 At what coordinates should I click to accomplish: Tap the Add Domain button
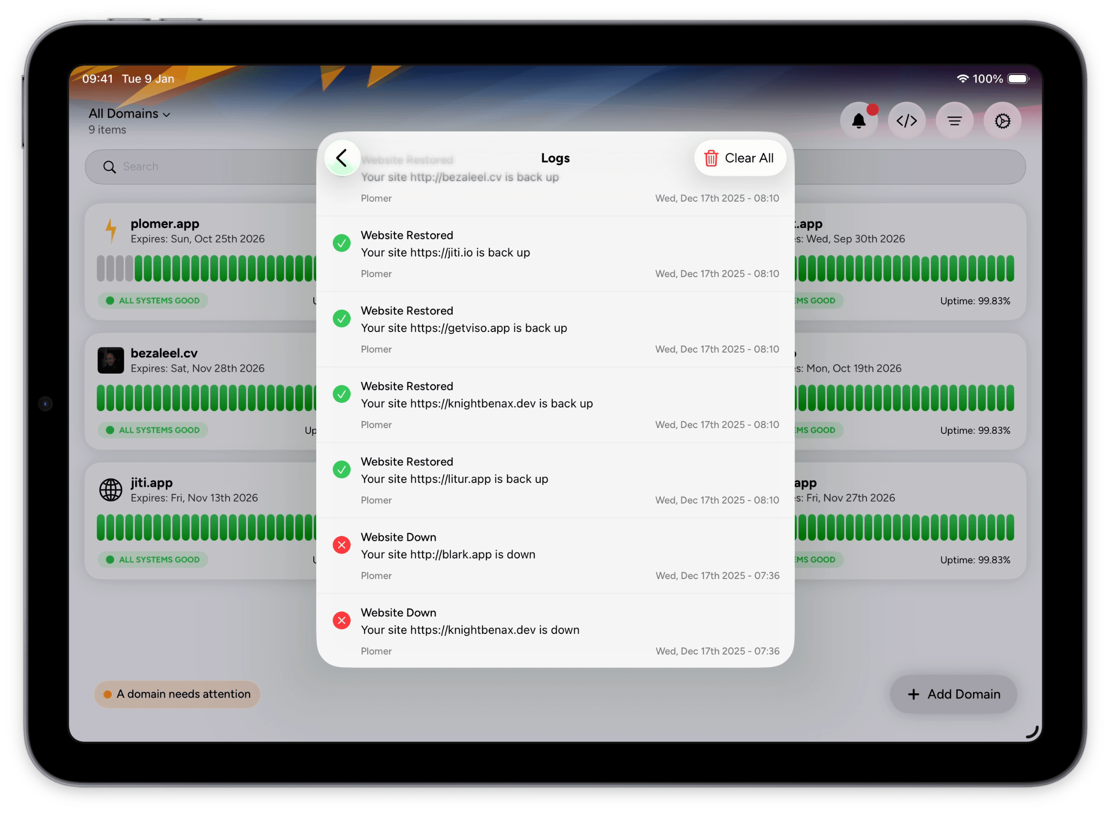[x=953, y=694]
